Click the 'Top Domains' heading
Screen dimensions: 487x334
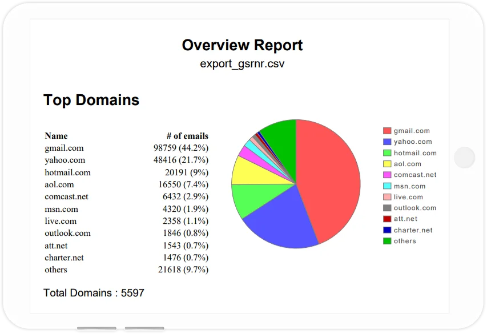tap(91, 100)
